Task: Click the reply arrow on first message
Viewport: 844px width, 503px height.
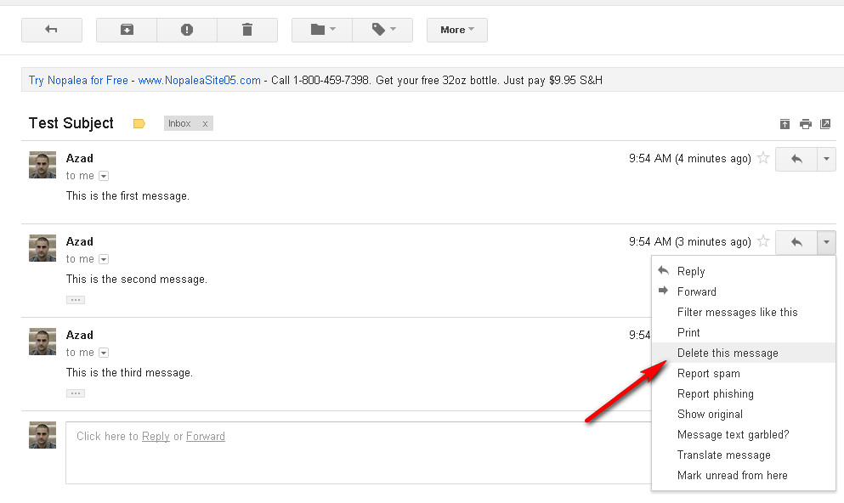Action: pos(796,159)
